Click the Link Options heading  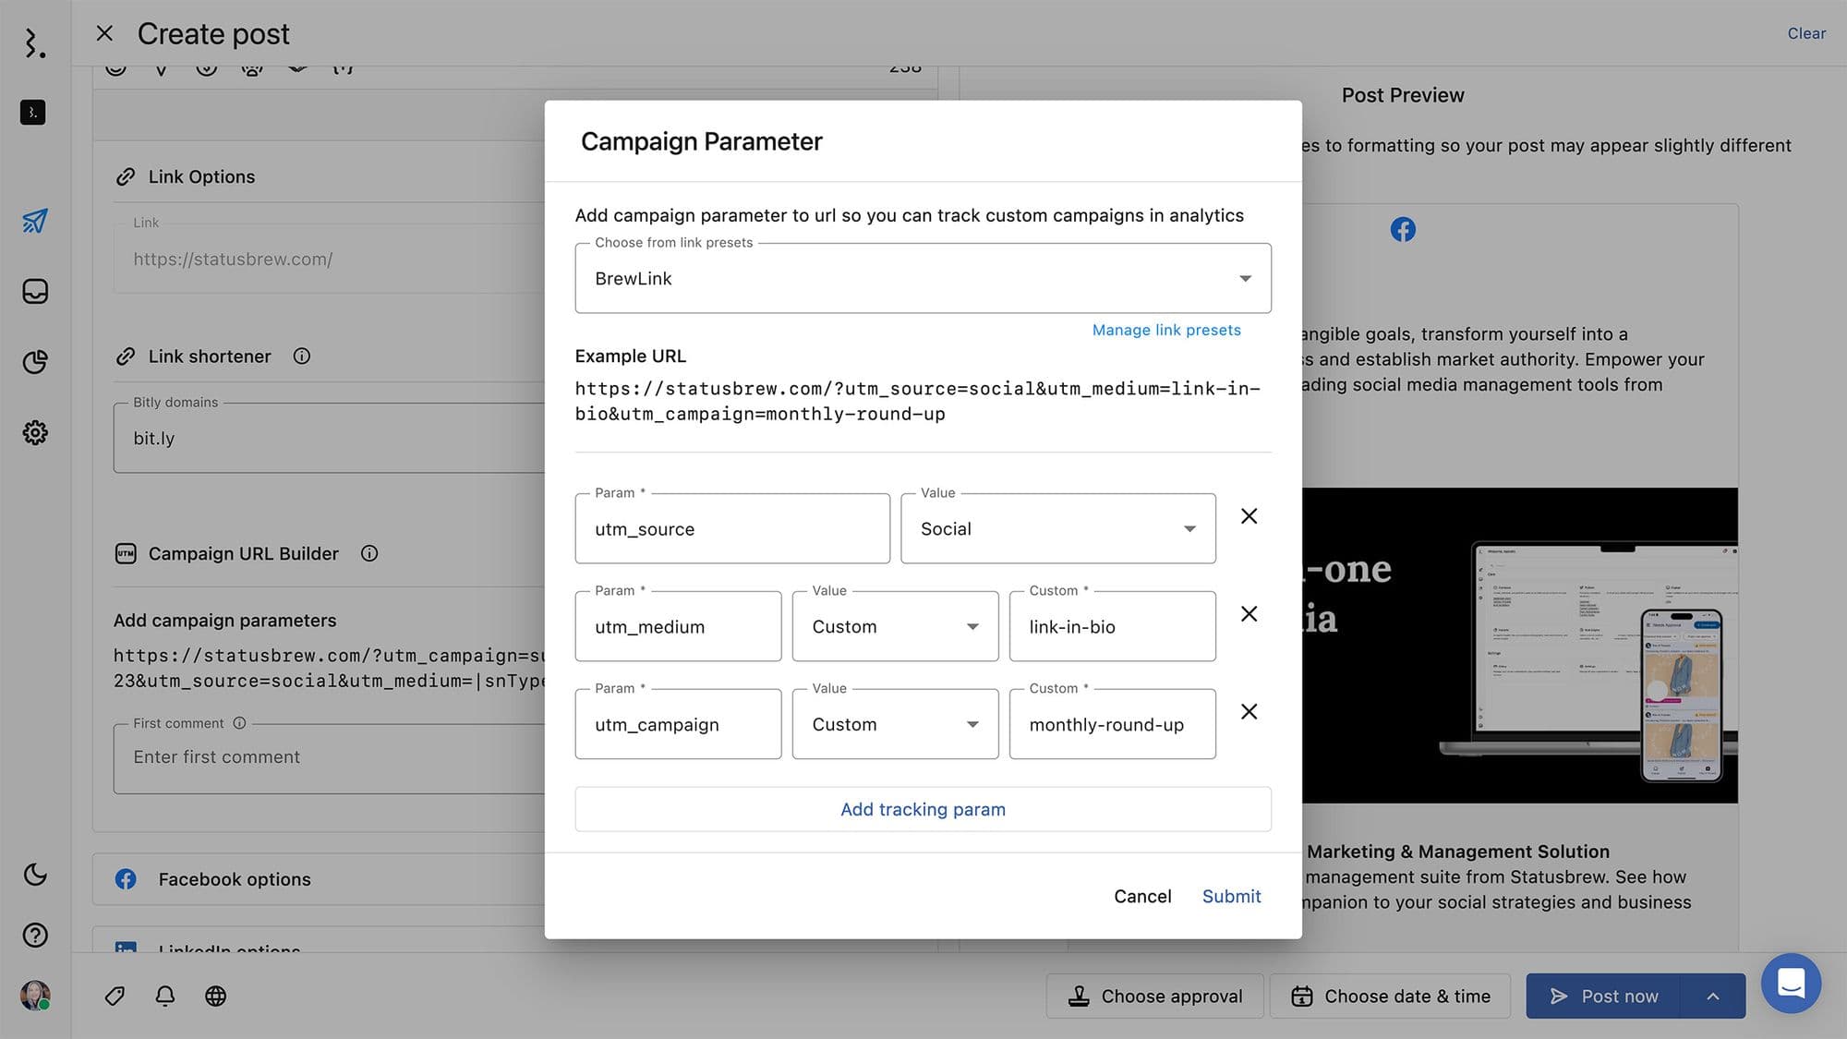tap(201, 176)
